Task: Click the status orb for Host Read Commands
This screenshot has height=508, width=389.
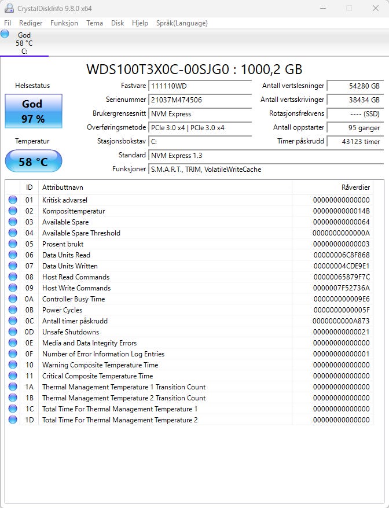Action: tap(13, 277)
